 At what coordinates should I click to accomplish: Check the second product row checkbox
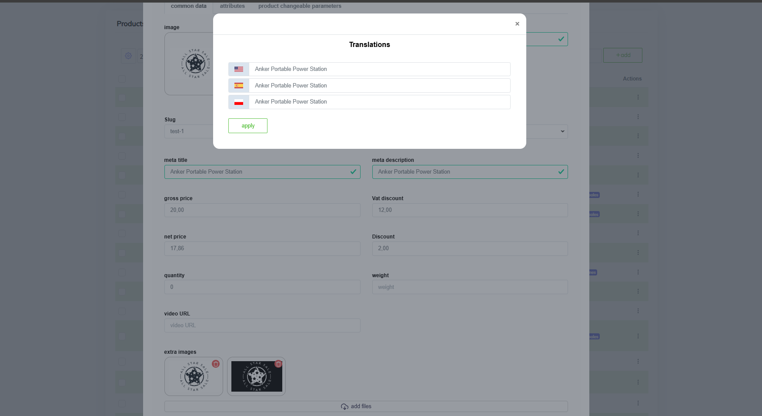coord(122,117)
